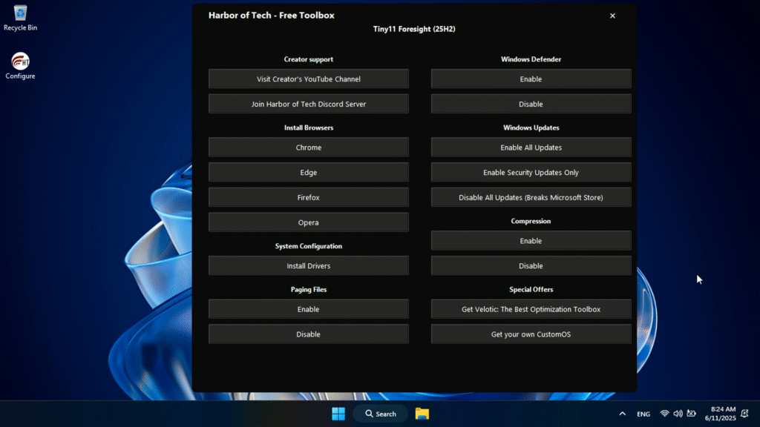
Task: Click the Install Drivers button
Action: pos(309,266)
